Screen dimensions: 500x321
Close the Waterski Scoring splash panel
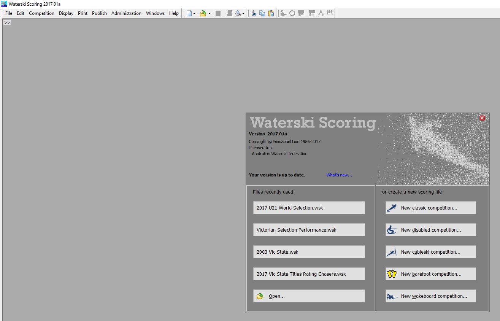pyautogui.click(x=482, y=118)
